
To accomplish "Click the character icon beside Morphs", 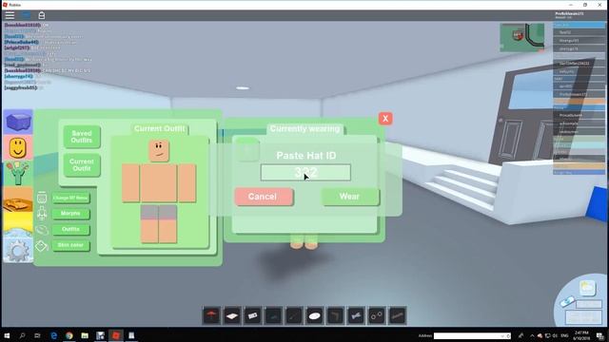I will click(42, 213).
